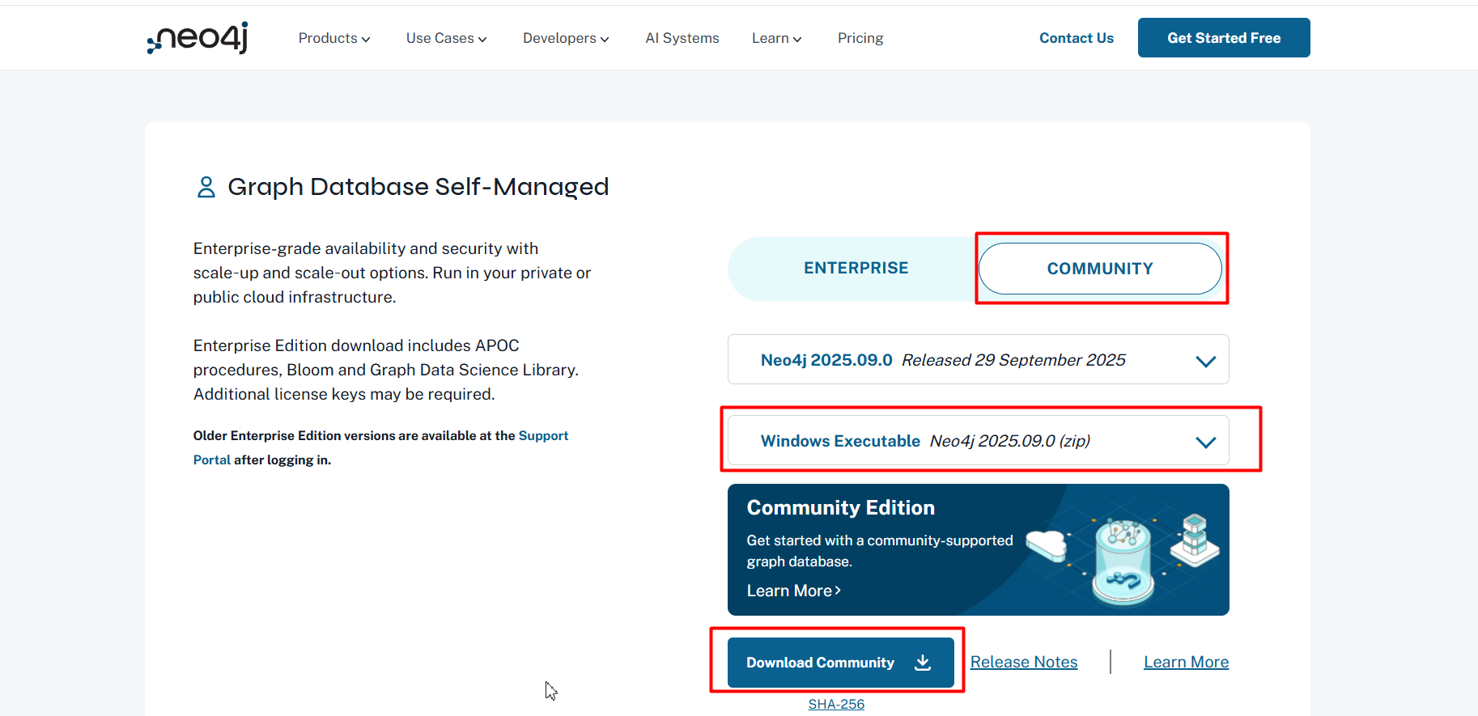
Task: View the SHA-256 checksum link
Action: click(835, 704)
